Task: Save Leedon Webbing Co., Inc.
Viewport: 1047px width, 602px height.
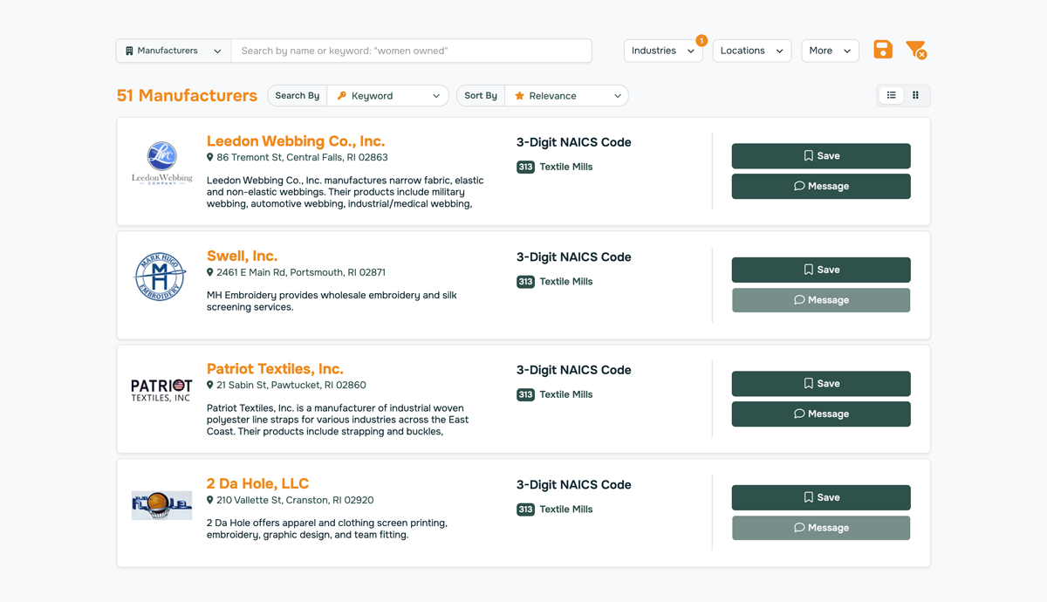Action: point(821,156)
